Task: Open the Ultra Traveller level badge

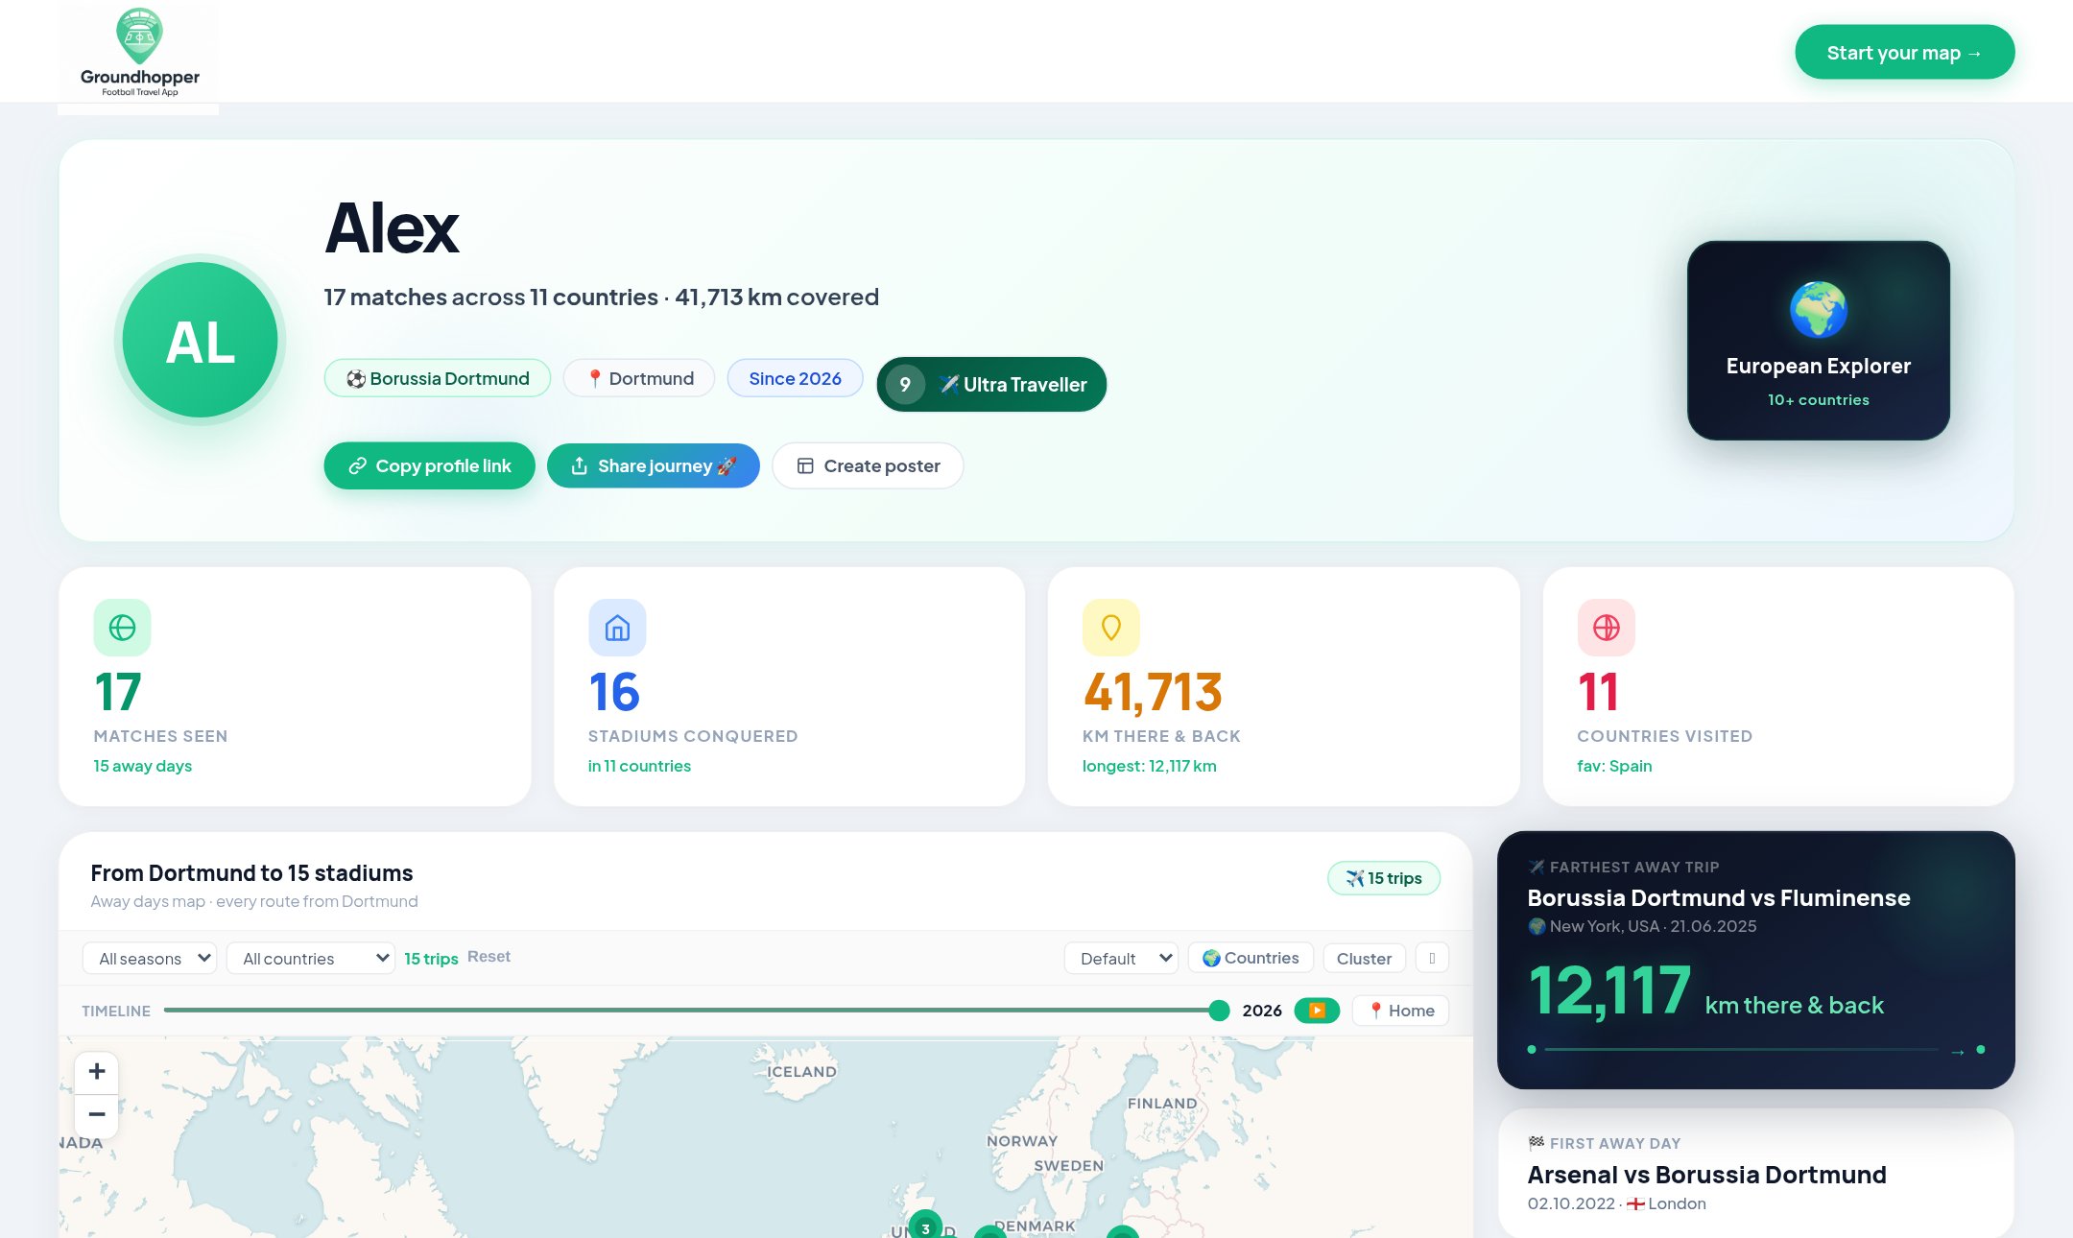Action: 991,385
